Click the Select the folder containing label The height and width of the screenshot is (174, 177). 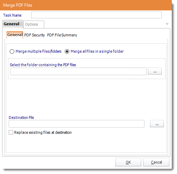(x=43, y=65)
